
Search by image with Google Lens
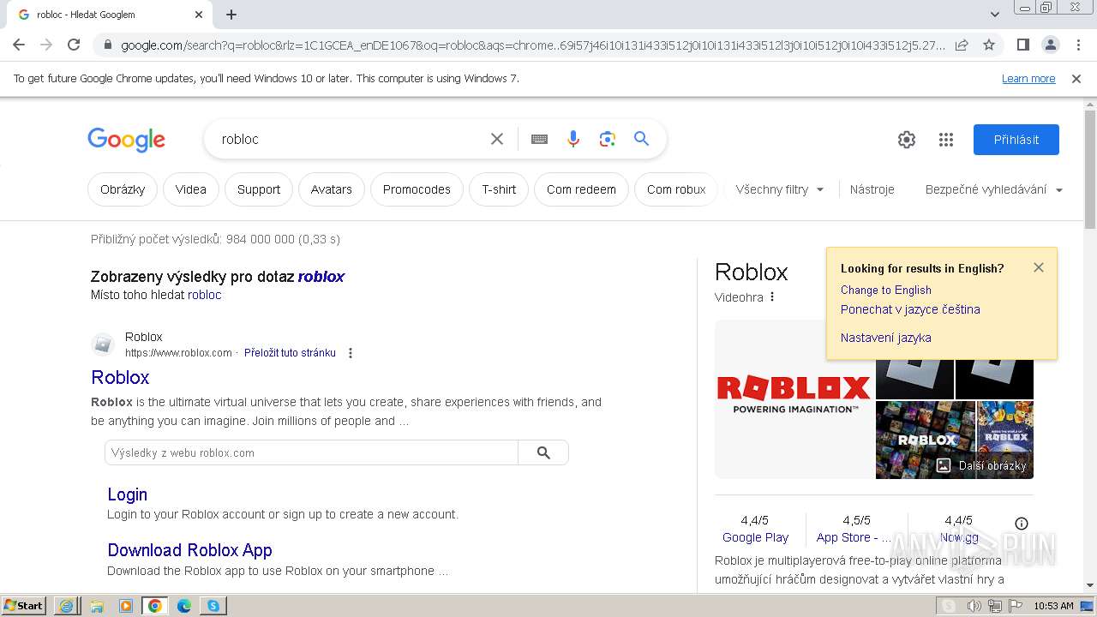608,139
